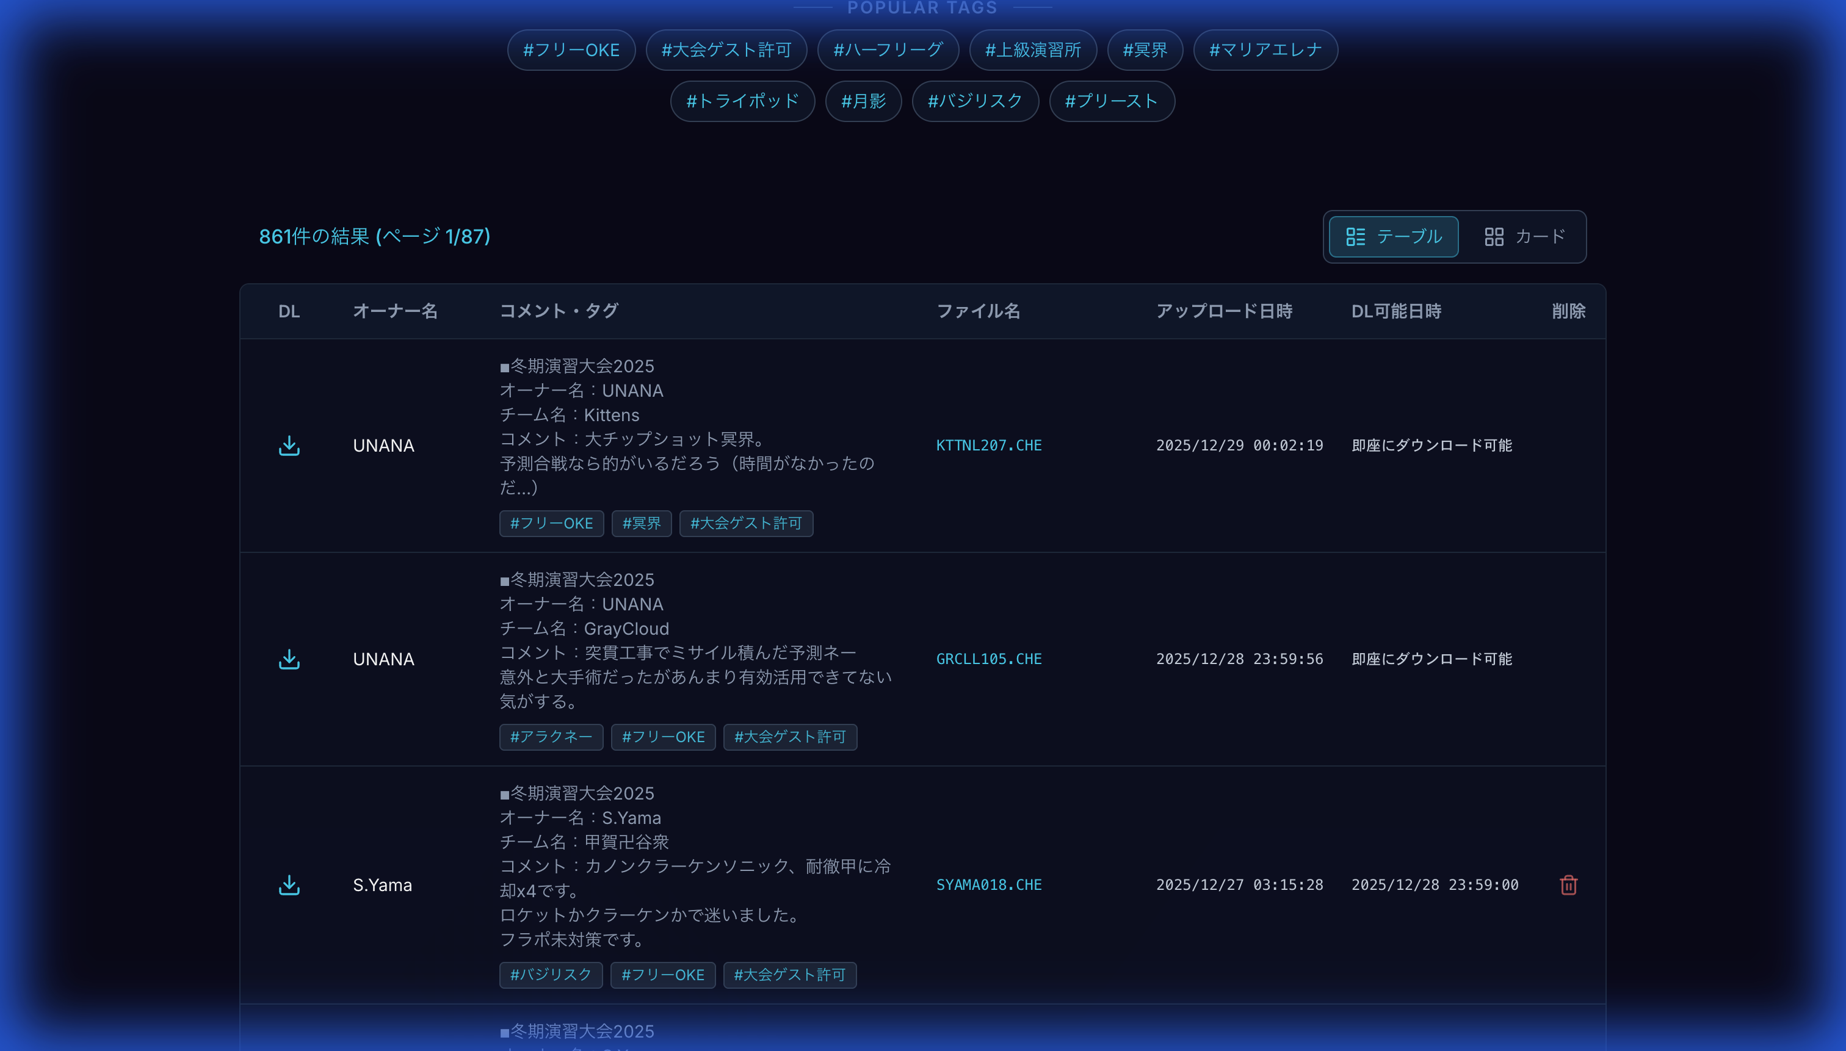Delete SYAMA018.CHE using the trash icon
This screenshot has width=1846, height=1051.
click(x=1568, y=884)
